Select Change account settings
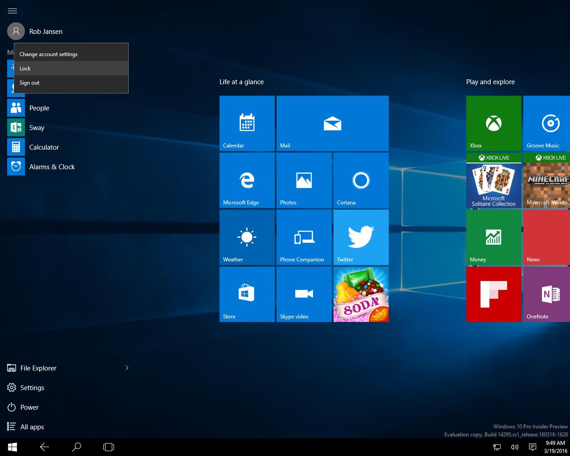This screenshot has height=456, width=570. (x=71, y=54)
